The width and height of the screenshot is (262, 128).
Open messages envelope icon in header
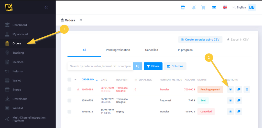pos(214,7)
